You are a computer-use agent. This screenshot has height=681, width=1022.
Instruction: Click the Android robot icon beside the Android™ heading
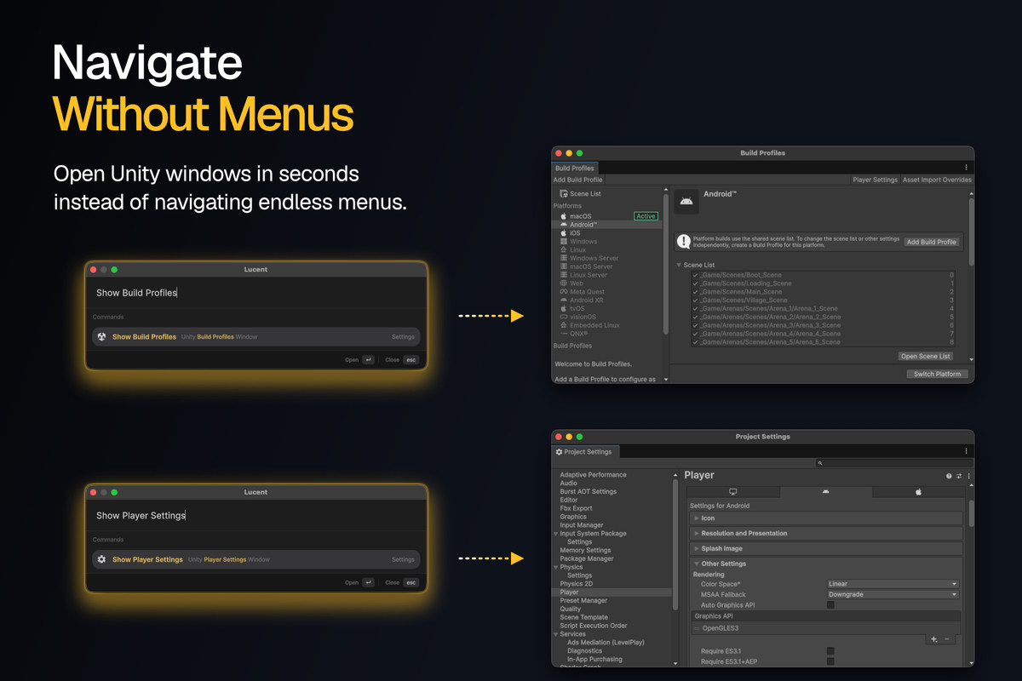click(x=687, y=202)
